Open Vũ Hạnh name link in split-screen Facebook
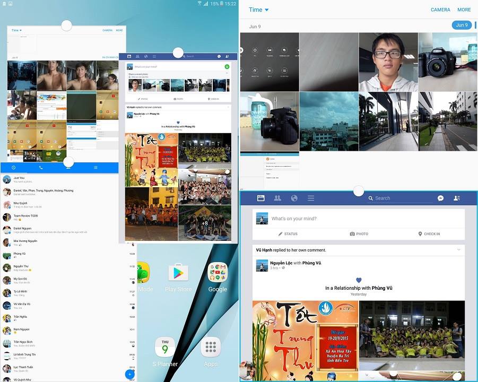The width and height of the screenshot is (478, 382). tap(264, 250)
